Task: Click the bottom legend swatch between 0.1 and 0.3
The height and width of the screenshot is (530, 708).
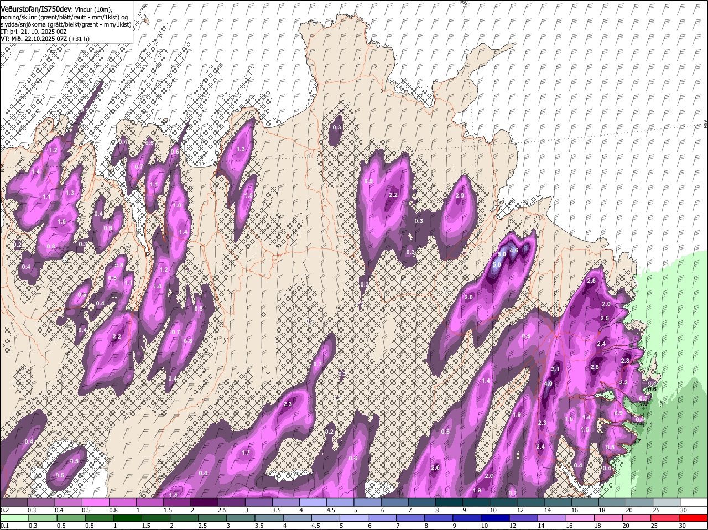Action: pos(14,518)
